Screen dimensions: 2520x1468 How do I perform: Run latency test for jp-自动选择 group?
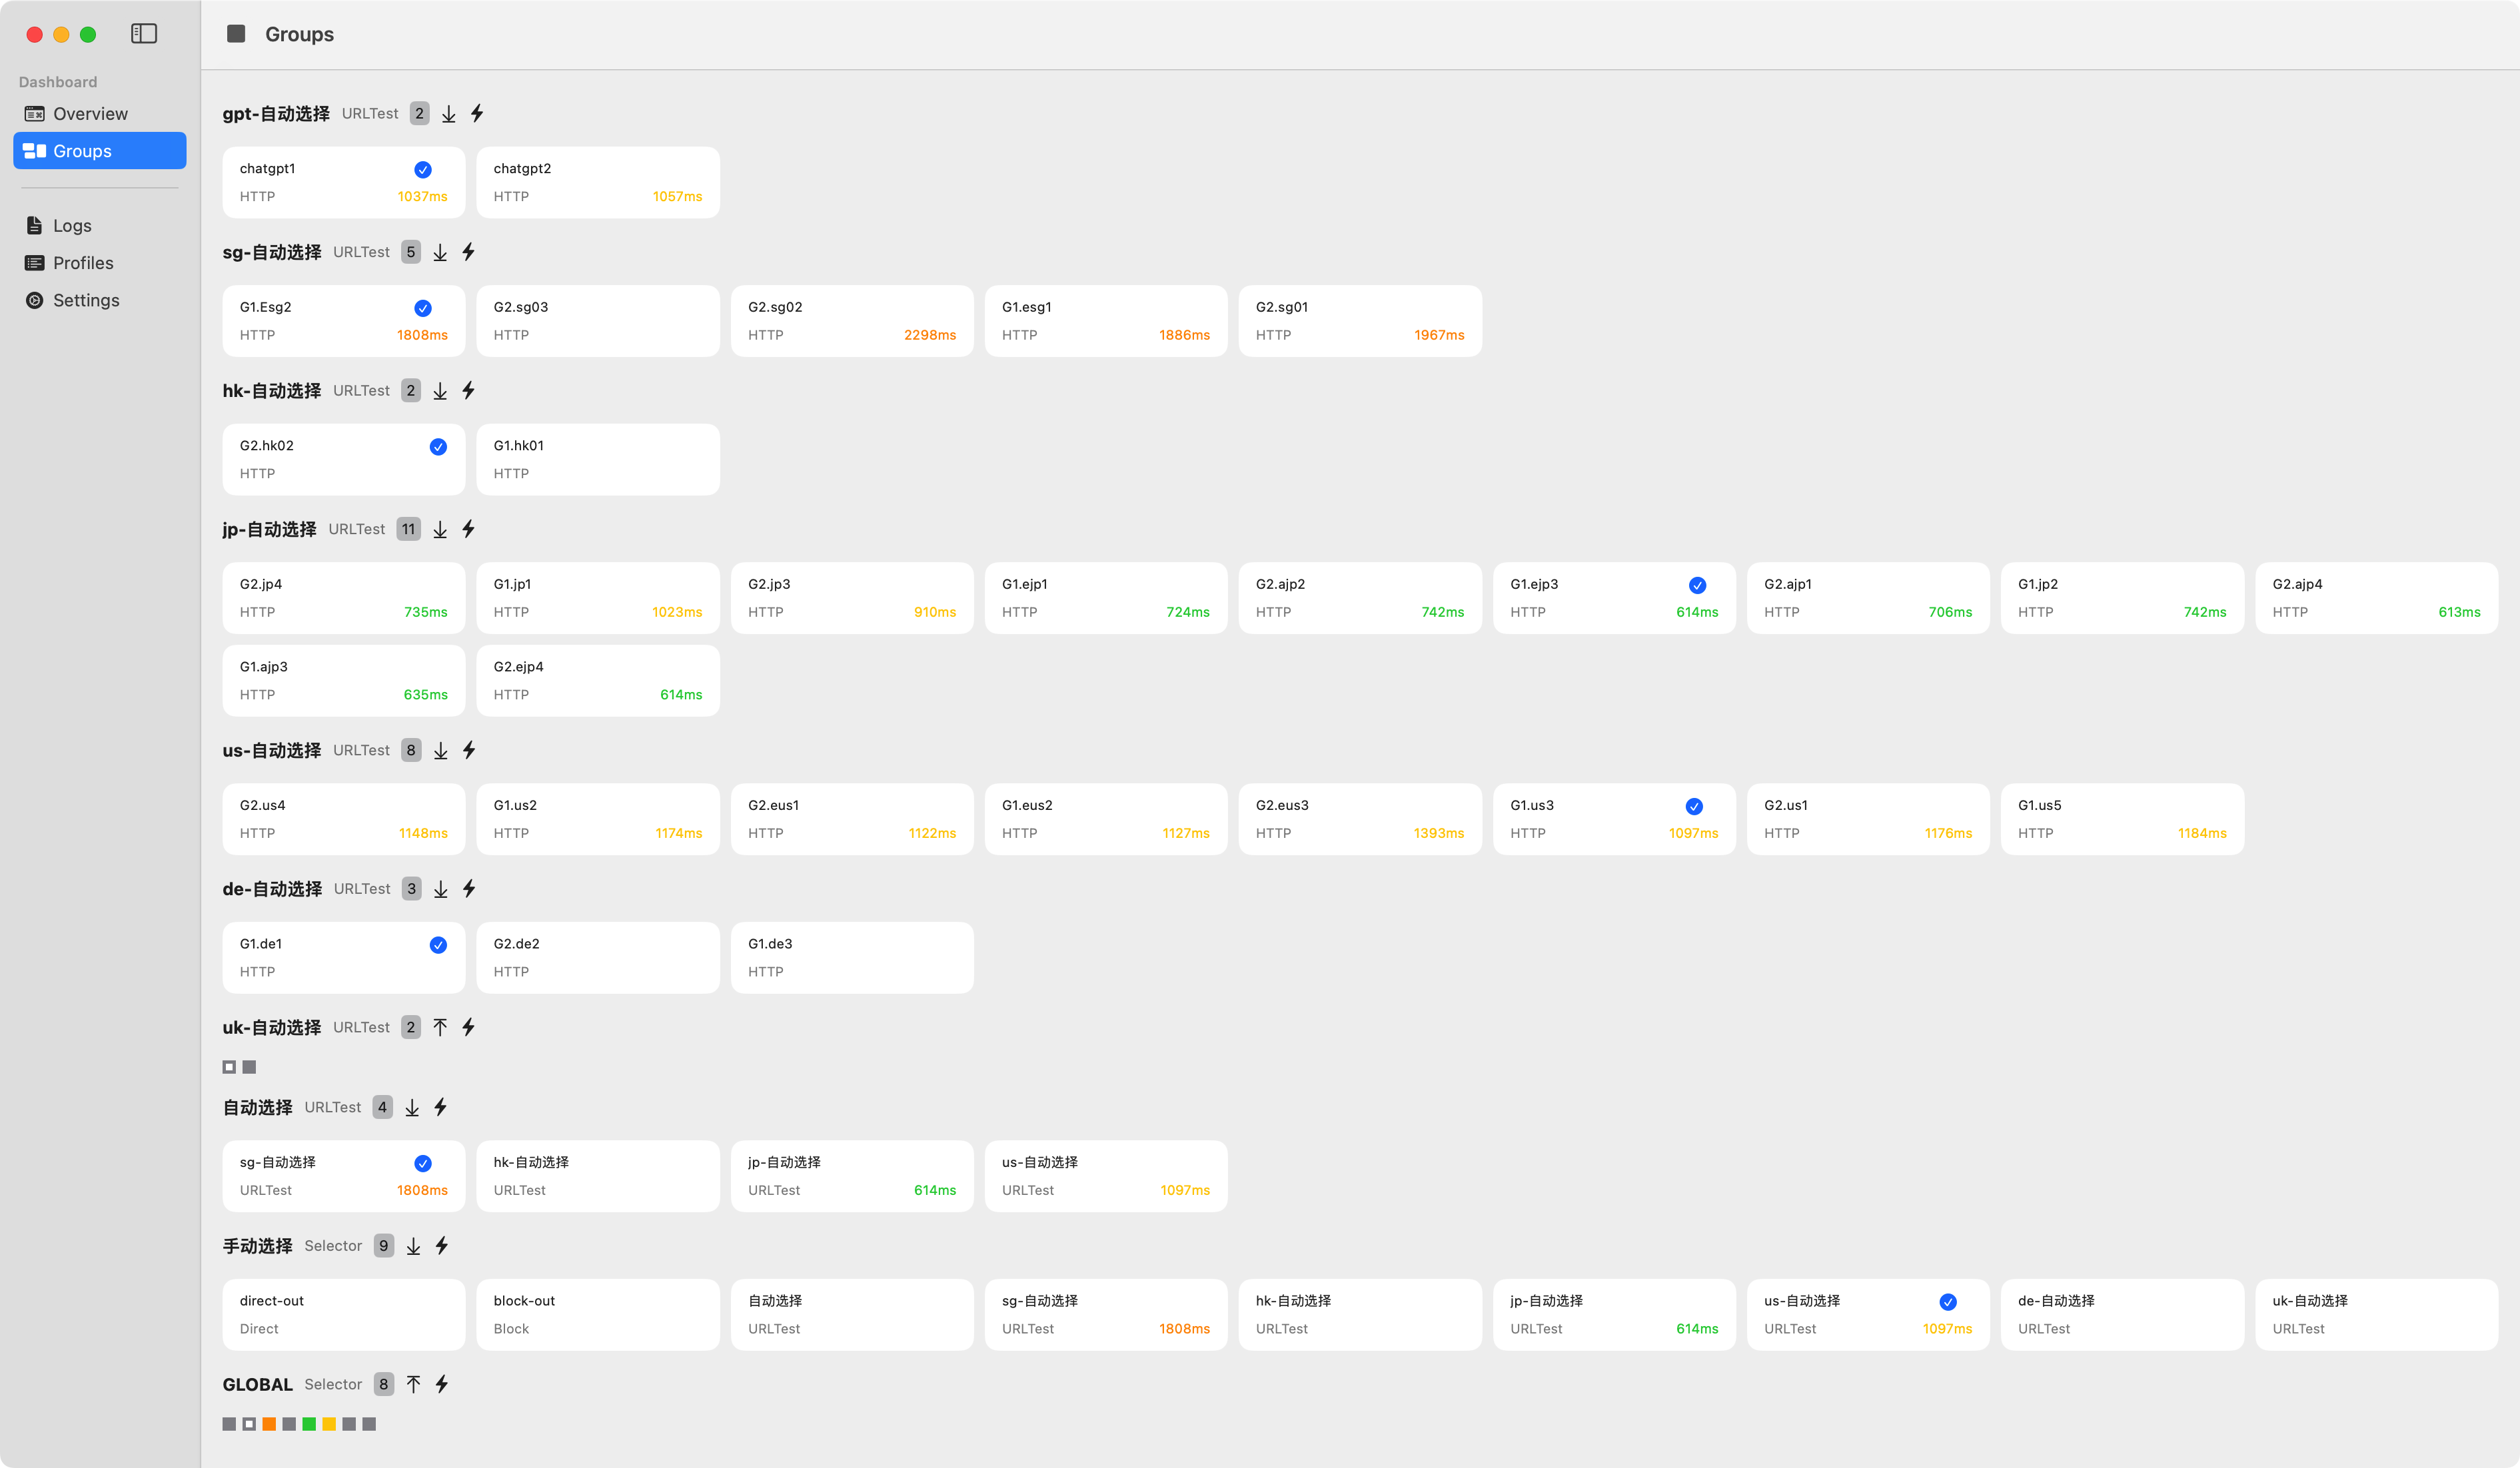coord(468,530)
